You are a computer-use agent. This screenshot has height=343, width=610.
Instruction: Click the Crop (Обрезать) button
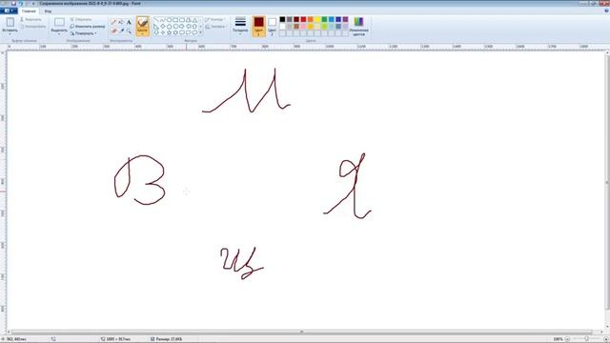click(x=81, y=19)
